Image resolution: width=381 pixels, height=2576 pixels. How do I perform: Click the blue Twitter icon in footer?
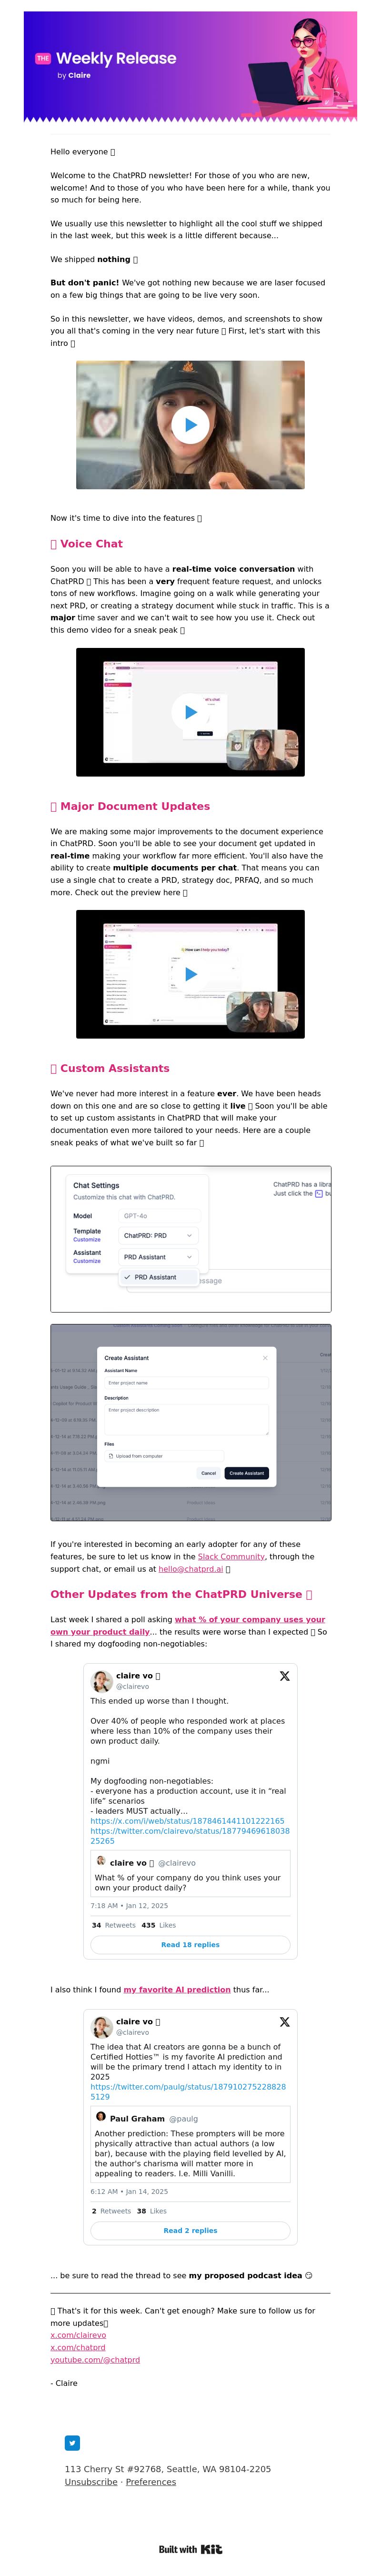[72, 2443]
